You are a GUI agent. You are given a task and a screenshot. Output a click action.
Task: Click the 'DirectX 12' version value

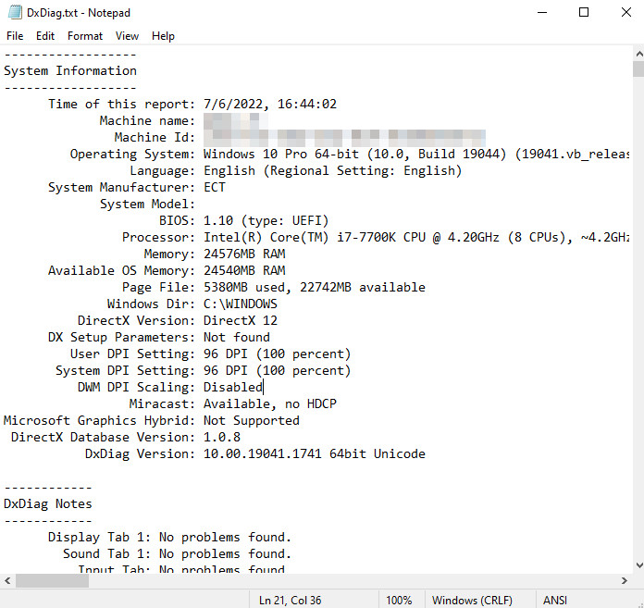tap(241, 320)
